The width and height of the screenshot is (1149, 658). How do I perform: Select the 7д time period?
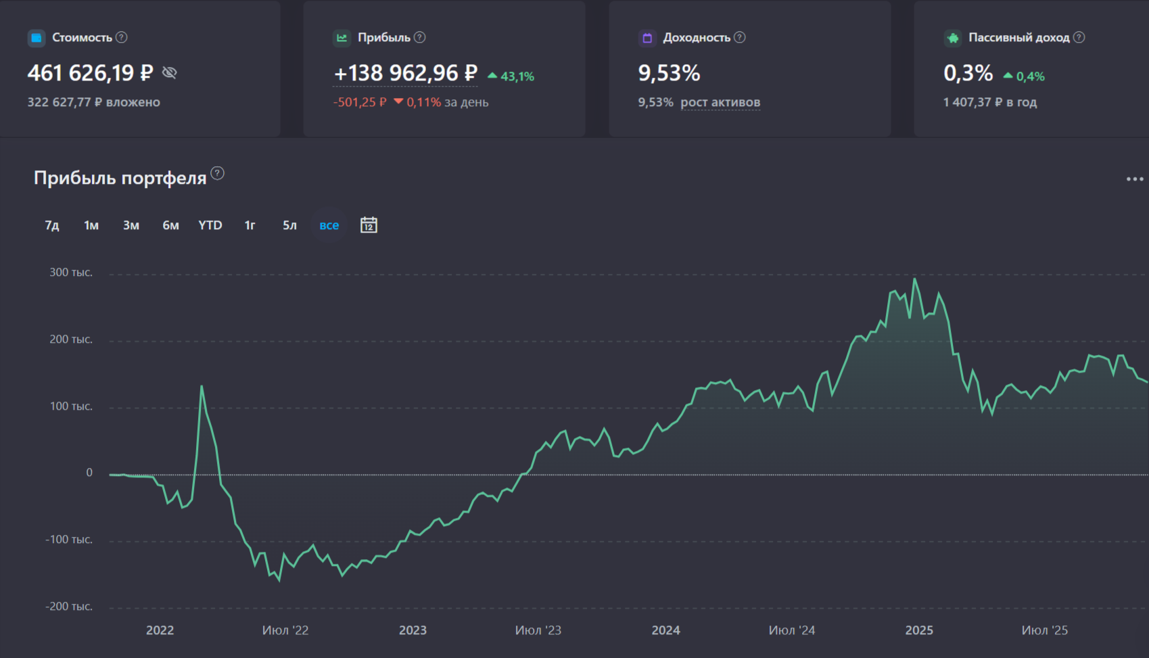(x=52, y=225)
